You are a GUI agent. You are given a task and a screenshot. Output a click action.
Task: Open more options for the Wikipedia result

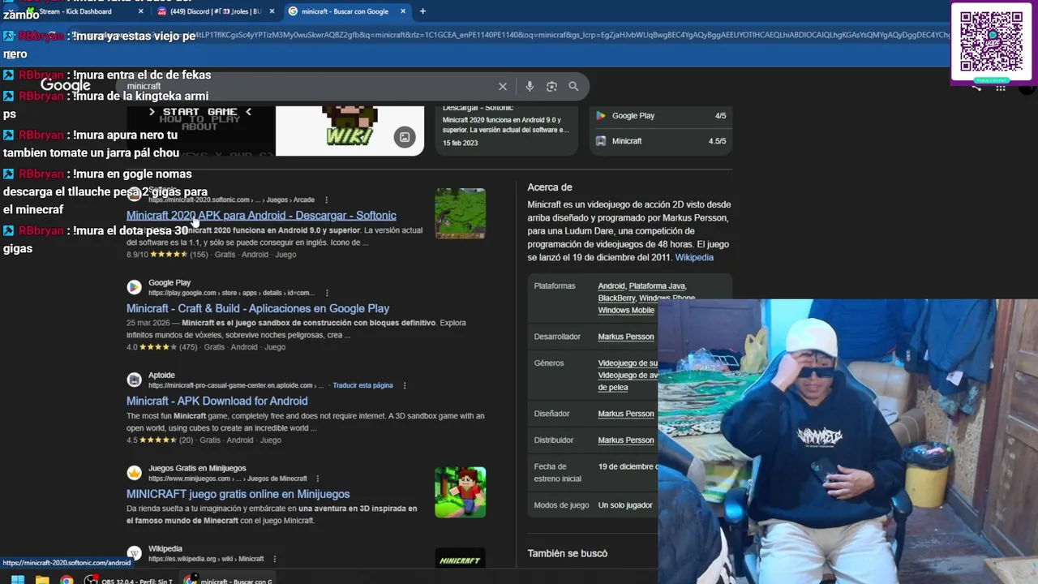pyautogui.click(x=275, y=559)
